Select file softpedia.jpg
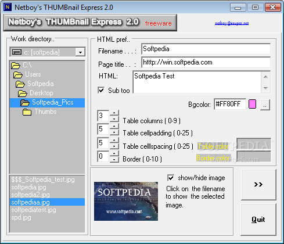 pyautogui.click(x=47, y=187)
